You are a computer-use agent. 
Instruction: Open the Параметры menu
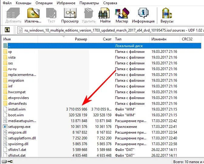pos(89,3)
